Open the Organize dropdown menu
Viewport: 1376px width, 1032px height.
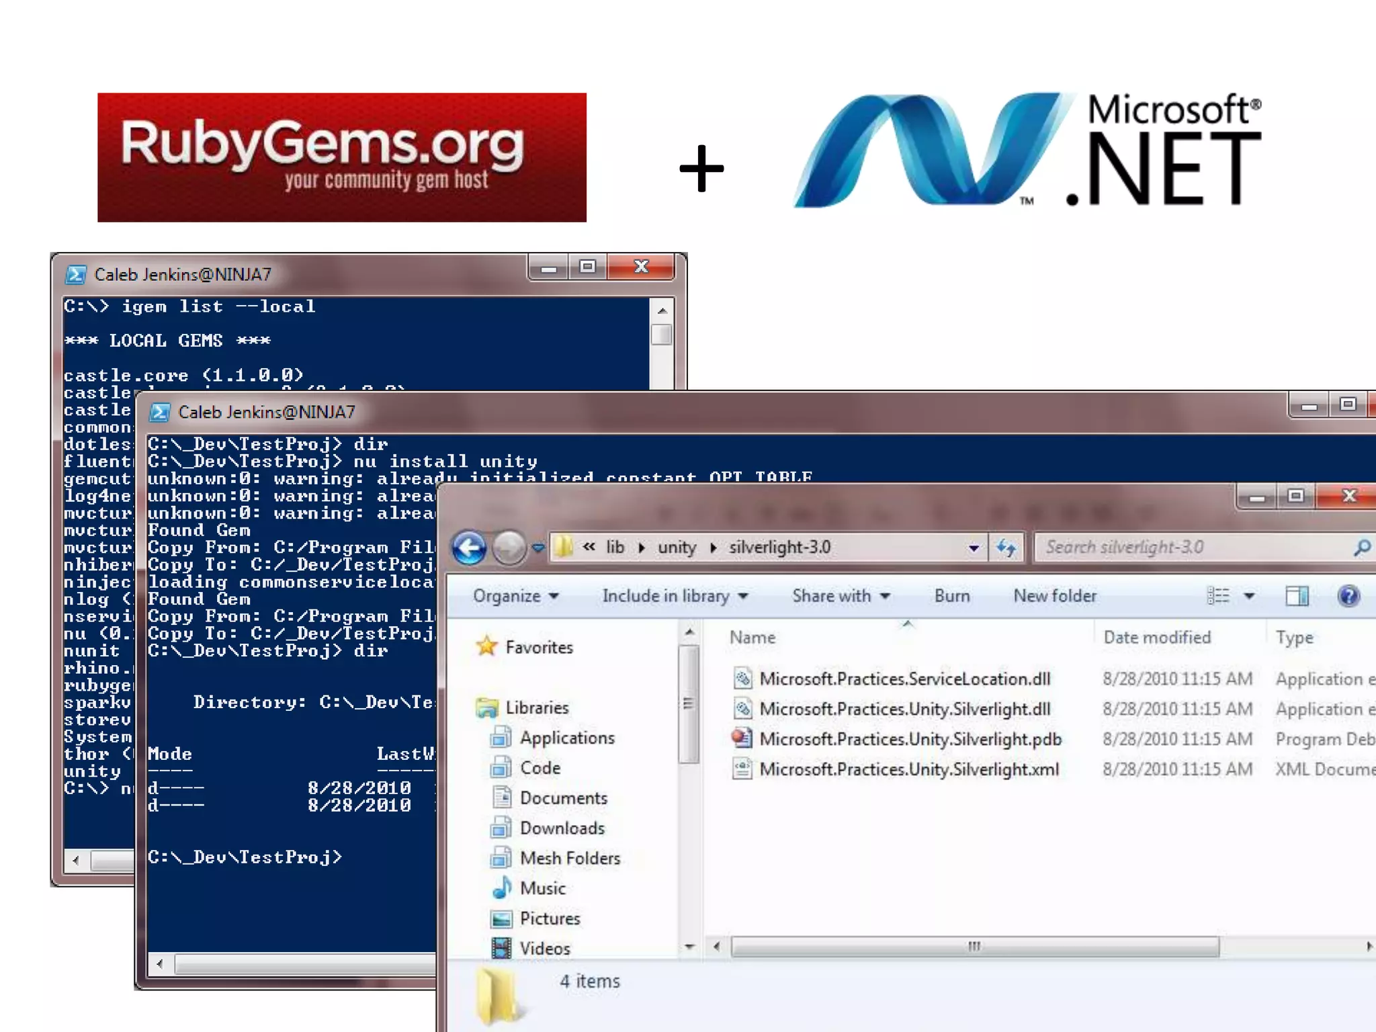coord(515,596)
